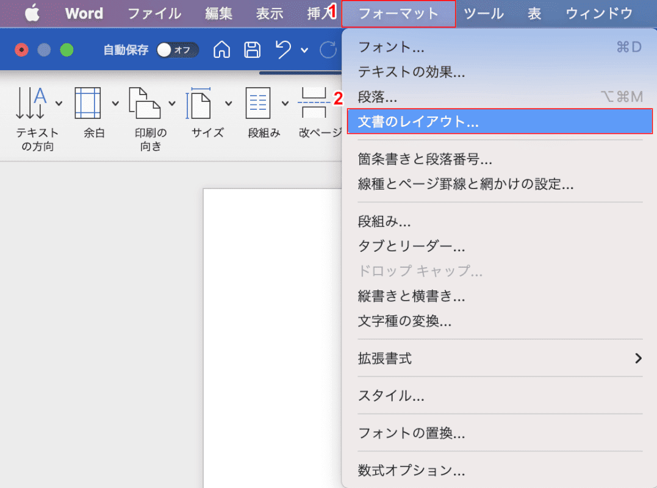The width and height of the screenshot is (657, 488).
Task: Click the 改ページ breaks icon
Action: (314, 103)
